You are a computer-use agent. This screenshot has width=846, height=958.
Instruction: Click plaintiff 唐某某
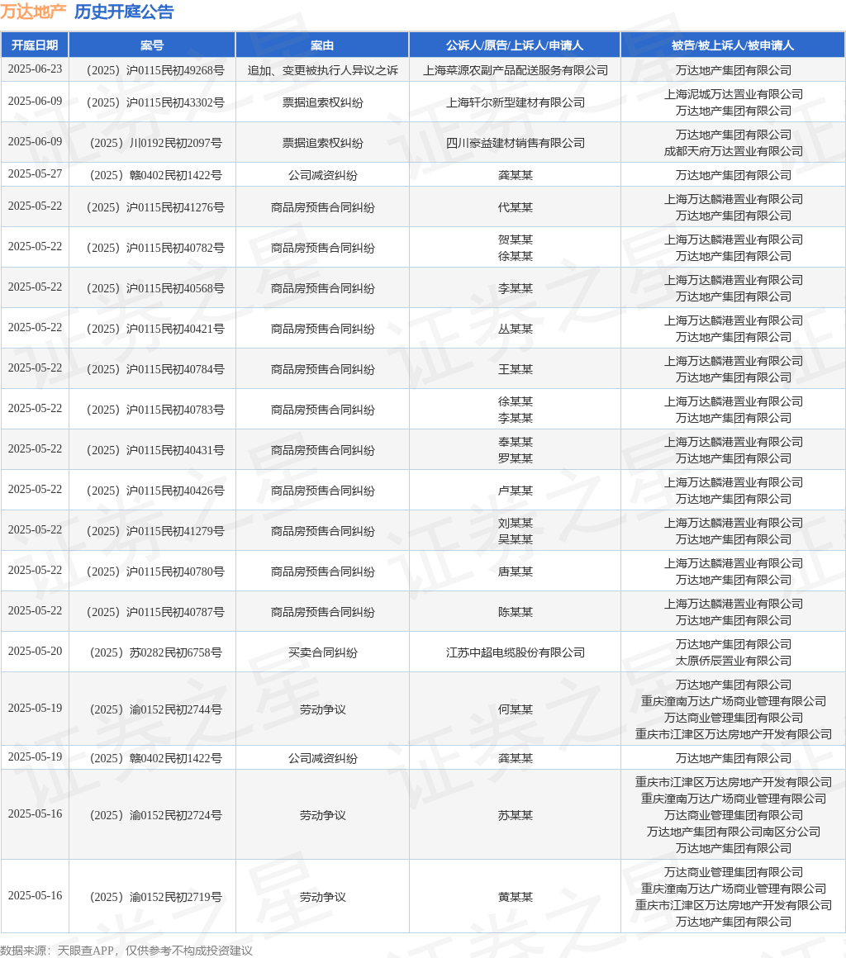coord(515,571)
